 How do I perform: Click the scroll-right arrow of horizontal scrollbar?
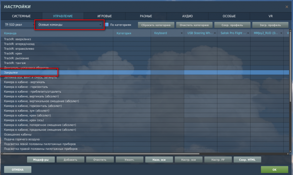click(288, 154)
